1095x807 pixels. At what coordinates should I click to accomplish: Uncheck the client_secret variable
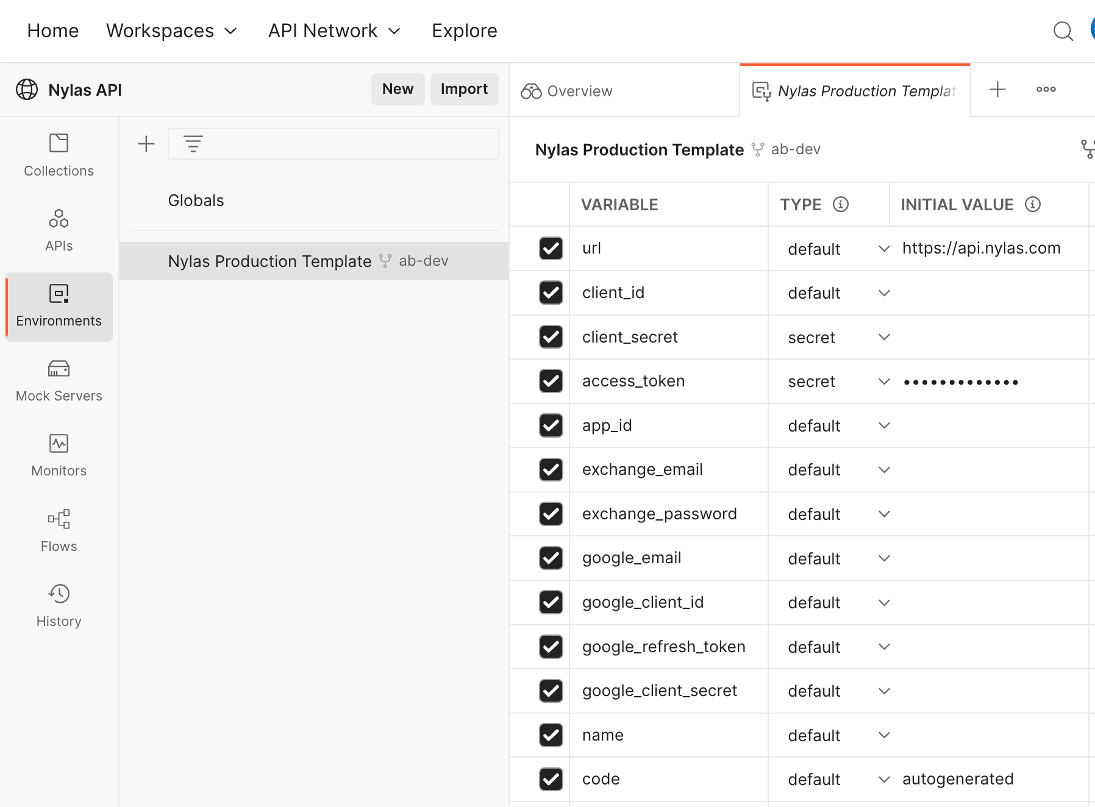[551, 337]
